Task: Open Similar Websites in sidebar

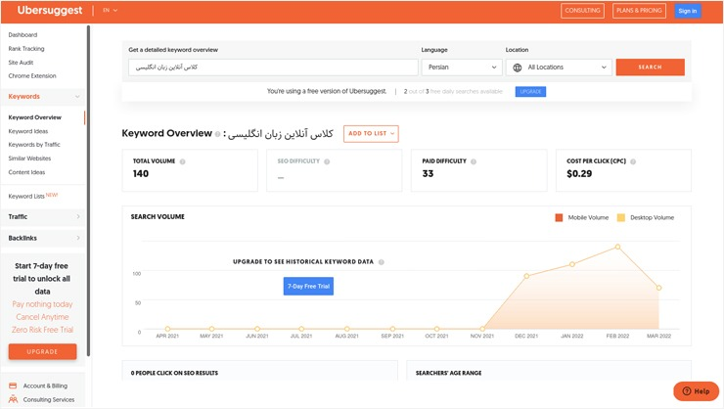Action: [29, 159]
